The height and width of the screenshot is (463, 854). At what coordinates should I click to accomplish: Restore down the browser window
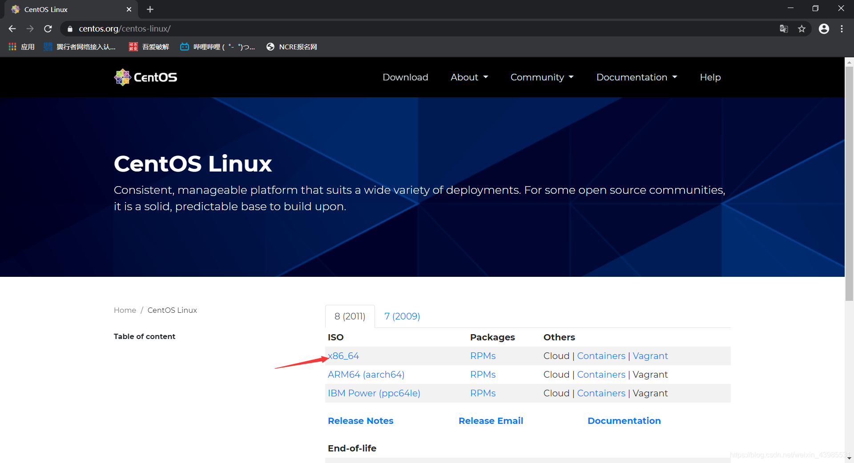coord(815,8)
